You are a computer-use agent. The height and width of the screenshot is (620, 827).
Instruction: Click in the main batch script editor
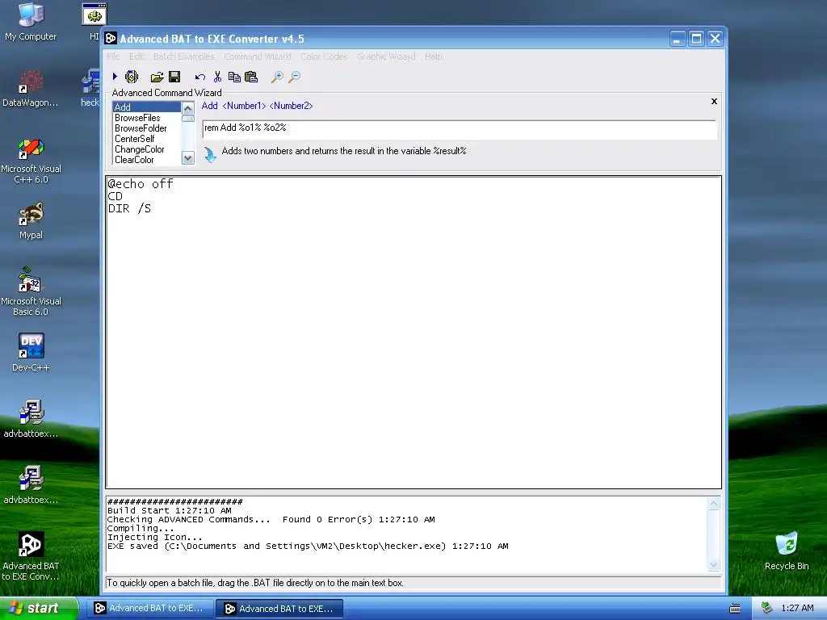pos(413,332)
